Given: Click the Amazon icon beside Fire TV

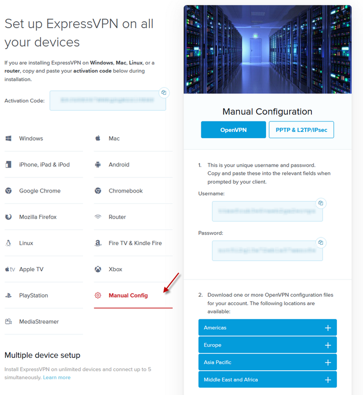Looking at the screenshot, I should coord(98,243).
